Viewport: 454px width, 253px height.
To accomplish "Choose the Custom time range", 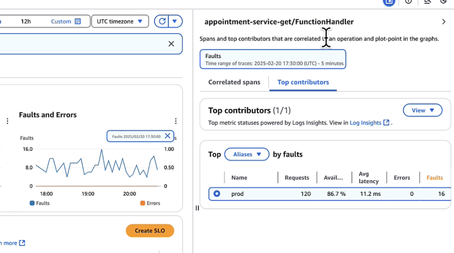I will [x=65, y=21].
